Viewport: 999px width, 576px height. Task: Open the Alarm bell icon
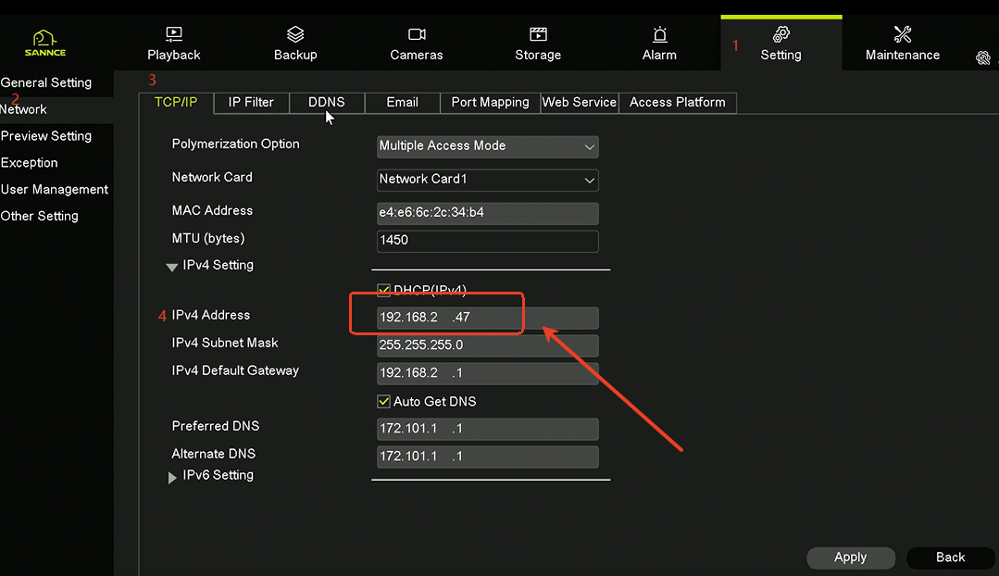[660, 33]
